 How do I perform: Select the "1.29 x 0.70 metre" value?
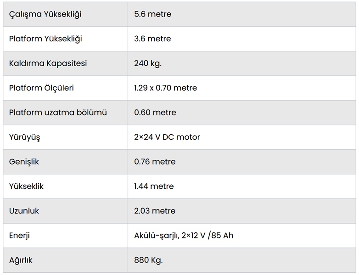[165, 88]
